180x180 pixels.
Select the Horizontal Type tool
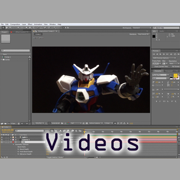pos(34,28)
